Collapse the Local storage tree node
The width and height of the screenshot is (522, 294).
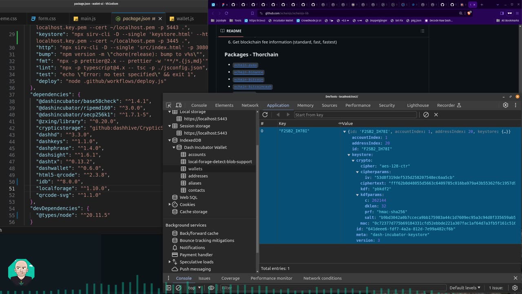click(170, 111)
